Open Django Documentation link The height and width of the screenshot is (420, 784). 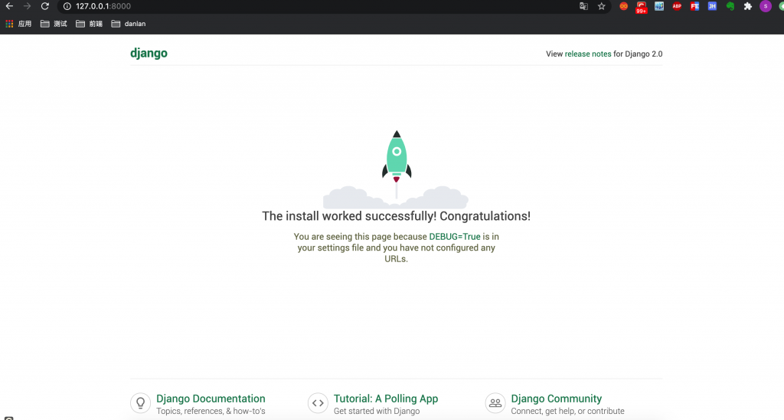pos(211,399)
